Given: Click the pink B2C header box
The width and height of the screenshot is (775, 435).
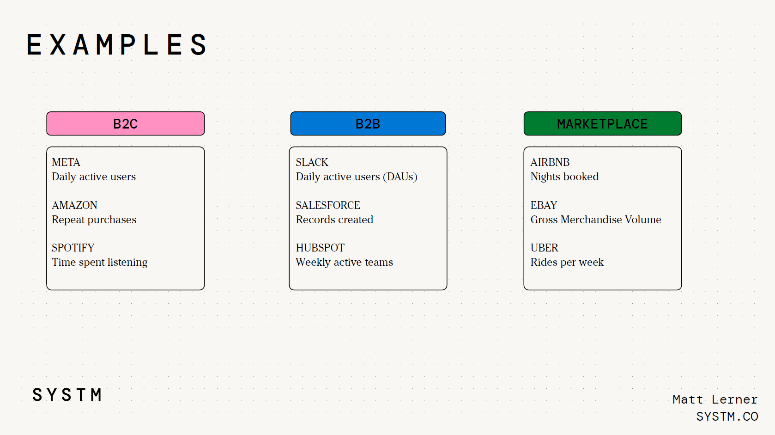Looking at the screenshot, I should click(x=126, y=123).
